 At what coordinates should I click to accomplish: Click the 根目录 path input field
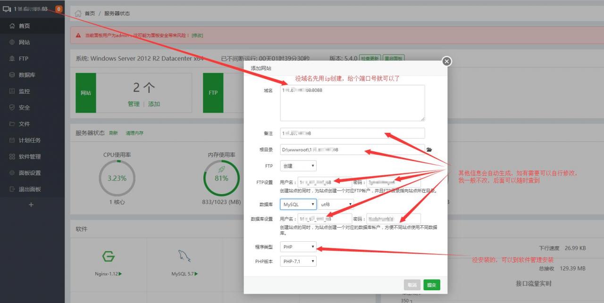tap(352, 150)
